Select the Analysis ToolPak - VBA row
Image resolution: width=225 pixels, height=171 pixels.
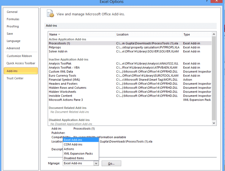[130, 68]
